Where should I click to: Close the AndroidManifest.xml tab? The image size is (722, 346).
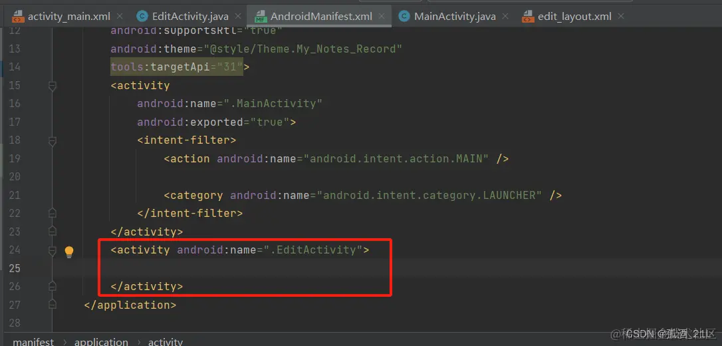click(382, 16)
